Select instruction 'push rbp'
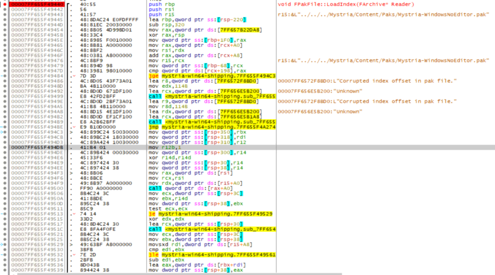 click(162, 5)
